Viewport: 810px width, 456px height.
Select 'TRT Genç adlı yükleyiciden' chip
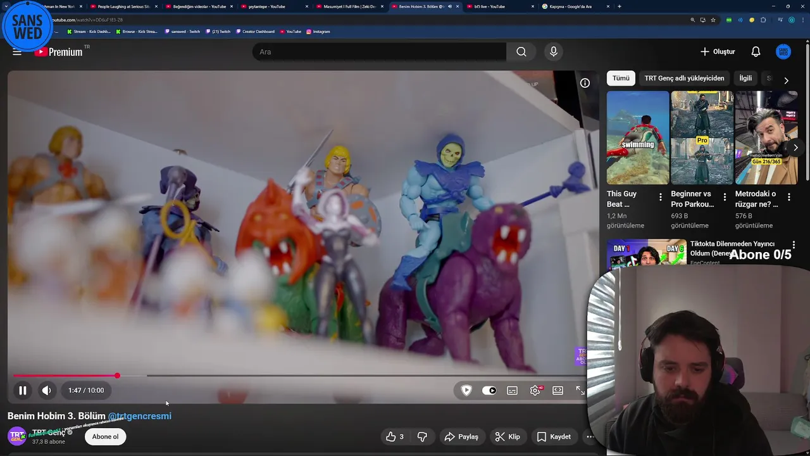(684, 78)
